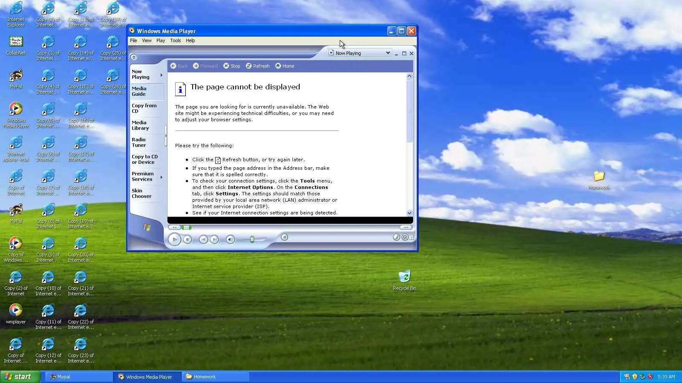Viewport: 682px width, 383px height.
Task: Skip to the previous track
Action: point(203,240)
